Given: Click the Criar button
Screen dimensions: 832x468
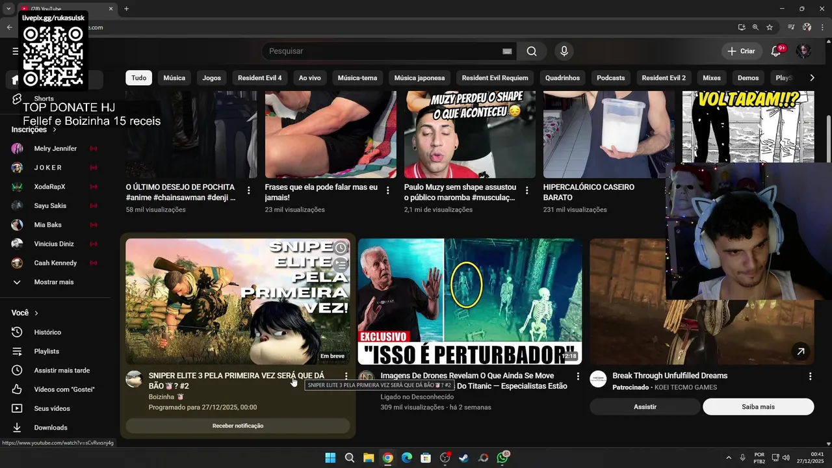Looking at the screenshot, I should tap(742, 51).
